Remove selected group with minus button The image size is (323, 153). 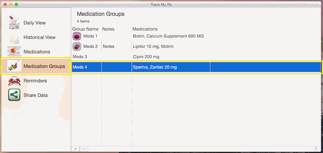point(84,148)
